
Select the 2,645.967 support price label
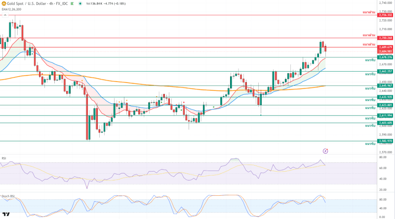[385, 86]
